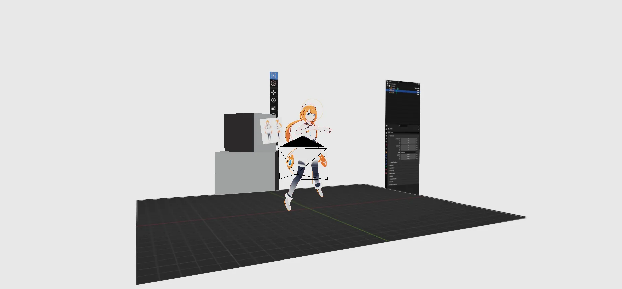Expand the Collections panel
The image size is (622, 289).
pos(392,168)
